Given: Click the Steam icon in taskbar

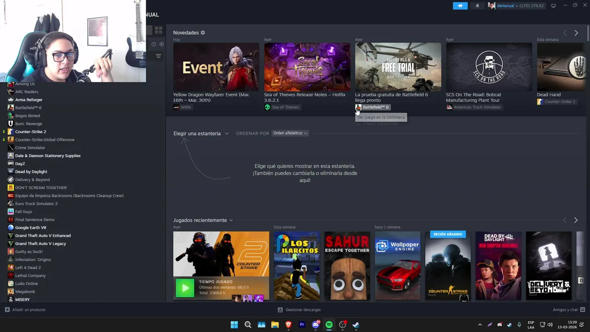Looking at the screenshot, I should pyautogui.click(x=356, y=325).
